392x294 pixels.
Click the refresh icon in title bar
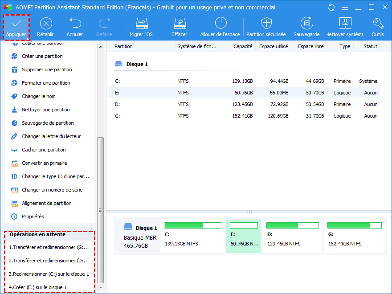pyautogui.click(x=331, y=8)
